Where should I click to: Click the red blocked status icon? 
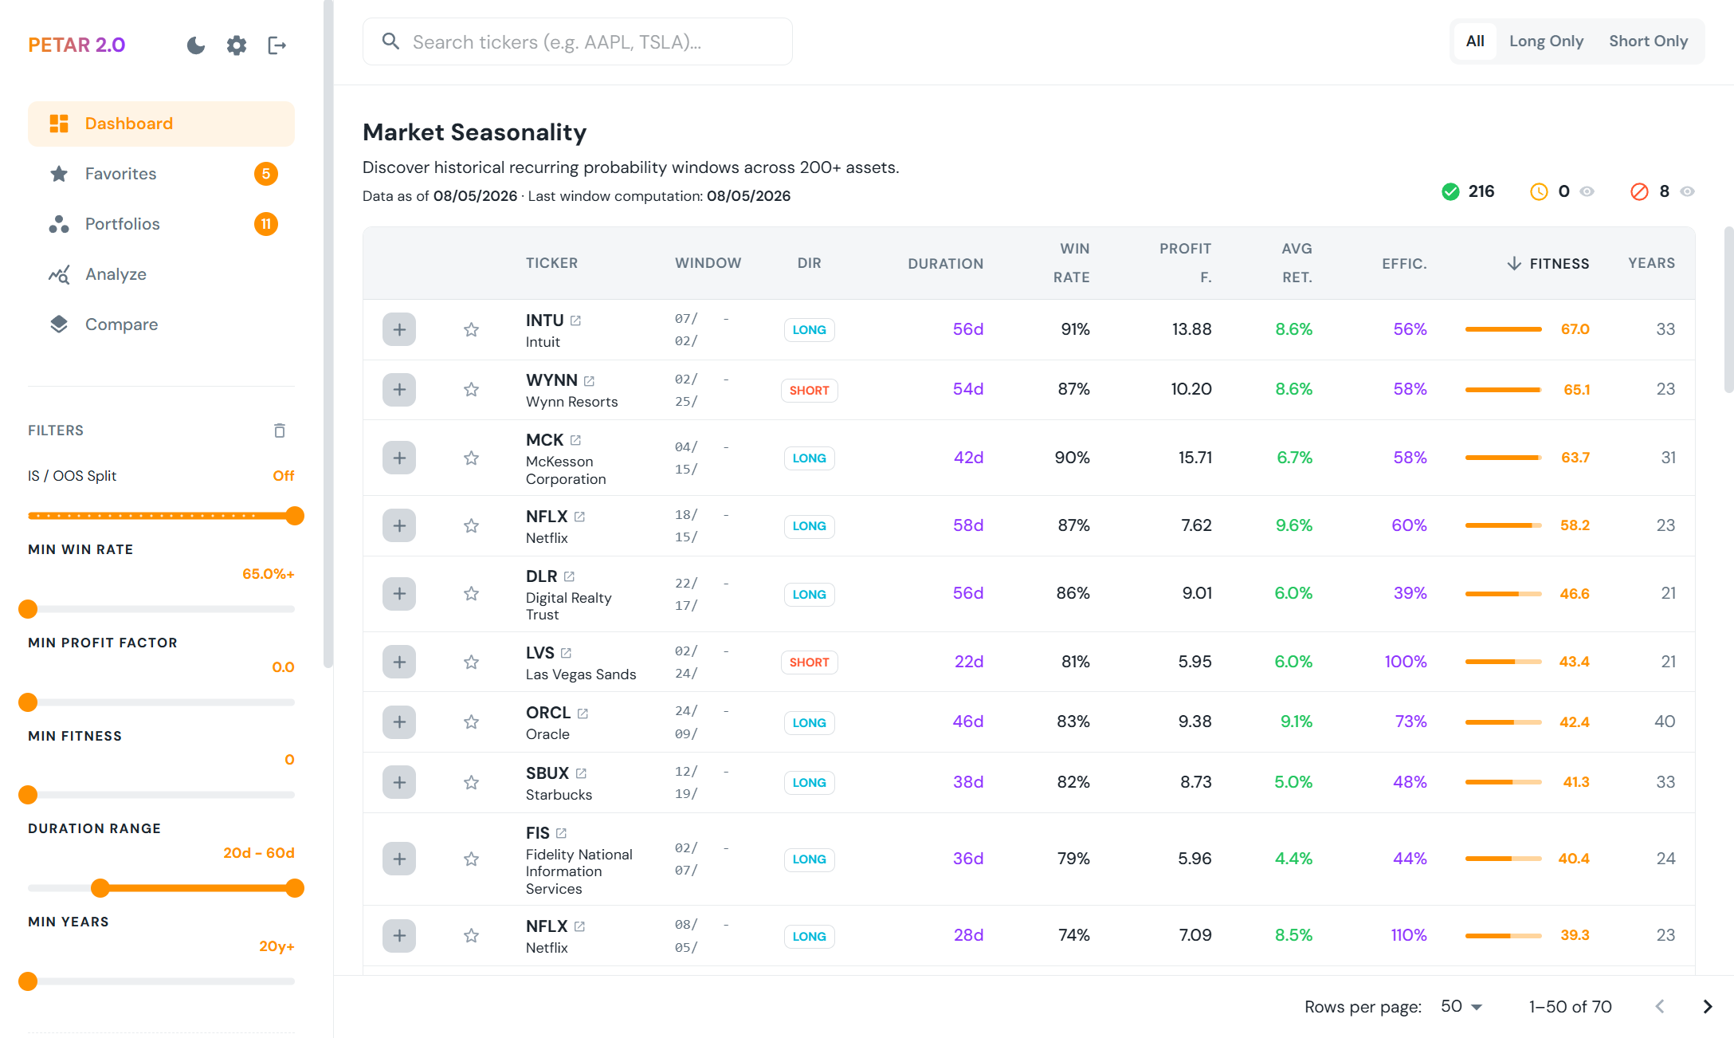pyautogui.click(x=1639, y=191)
